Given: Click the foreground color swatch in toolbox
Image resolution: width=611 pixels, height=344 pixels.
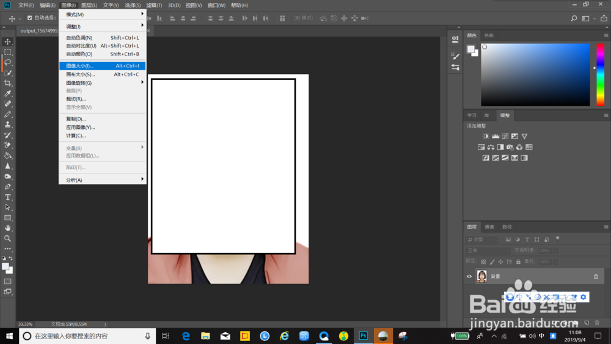Looking at the screenshot, I should pyautogui.click(x=5, y=267).
